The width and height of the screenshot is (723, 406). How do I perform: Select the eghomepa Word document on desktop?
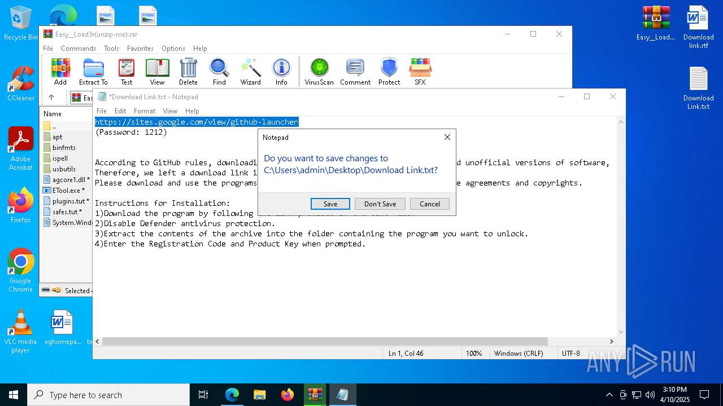[63, 327]
